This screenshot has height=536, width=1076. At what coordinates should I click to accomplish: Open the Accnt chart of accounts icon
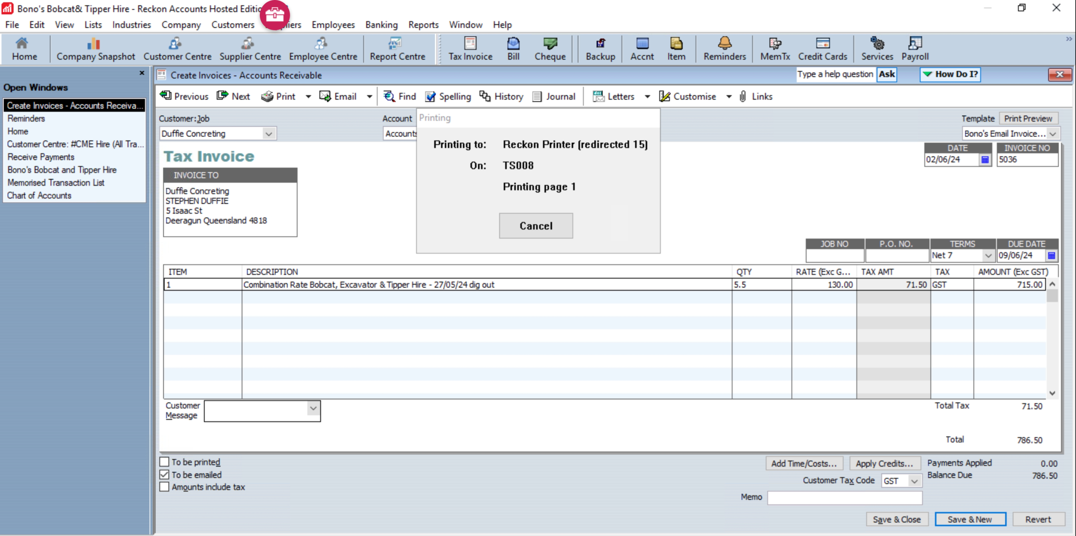pyautogui.click(x=642, y=49)
